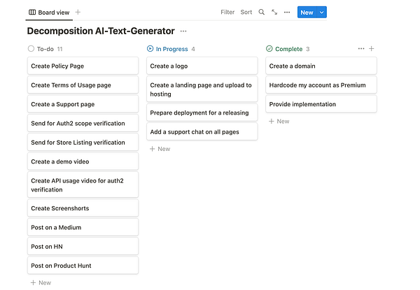Add new card under To-do column
This screenshot has width=420, height=290.
coord(41,282)
